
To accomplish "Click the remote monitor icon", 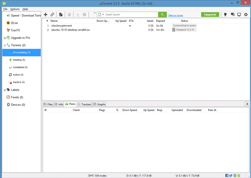I will pyautogui.click(x=239, y=14).
